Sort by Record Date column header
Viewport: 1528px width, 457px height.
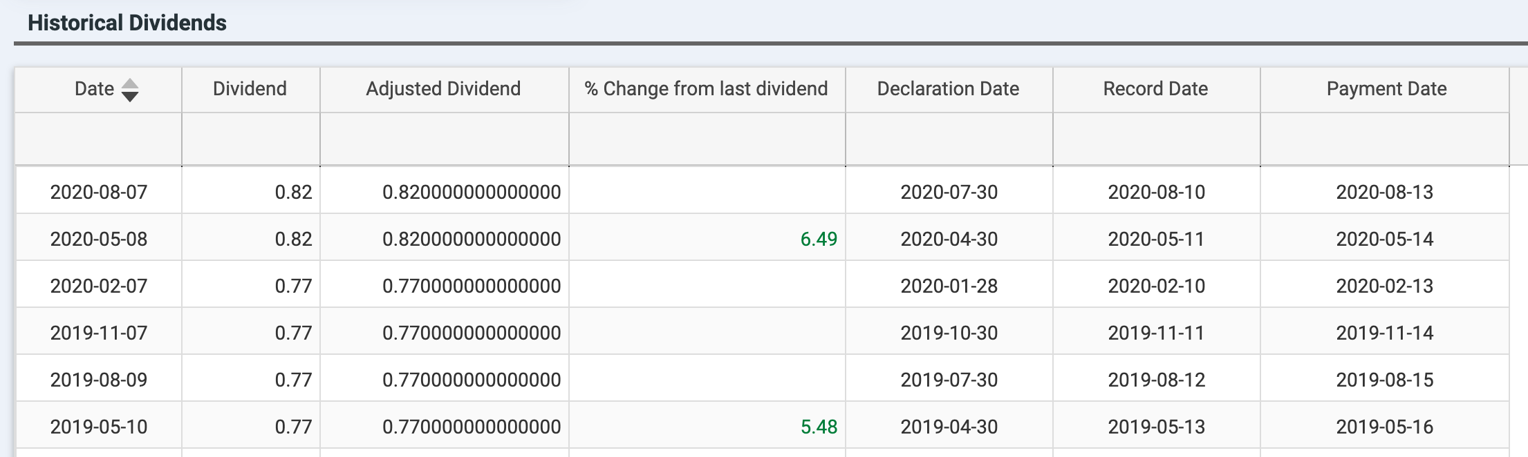coord(1157,90)
